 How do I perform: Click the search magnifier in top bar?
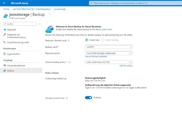91,3
